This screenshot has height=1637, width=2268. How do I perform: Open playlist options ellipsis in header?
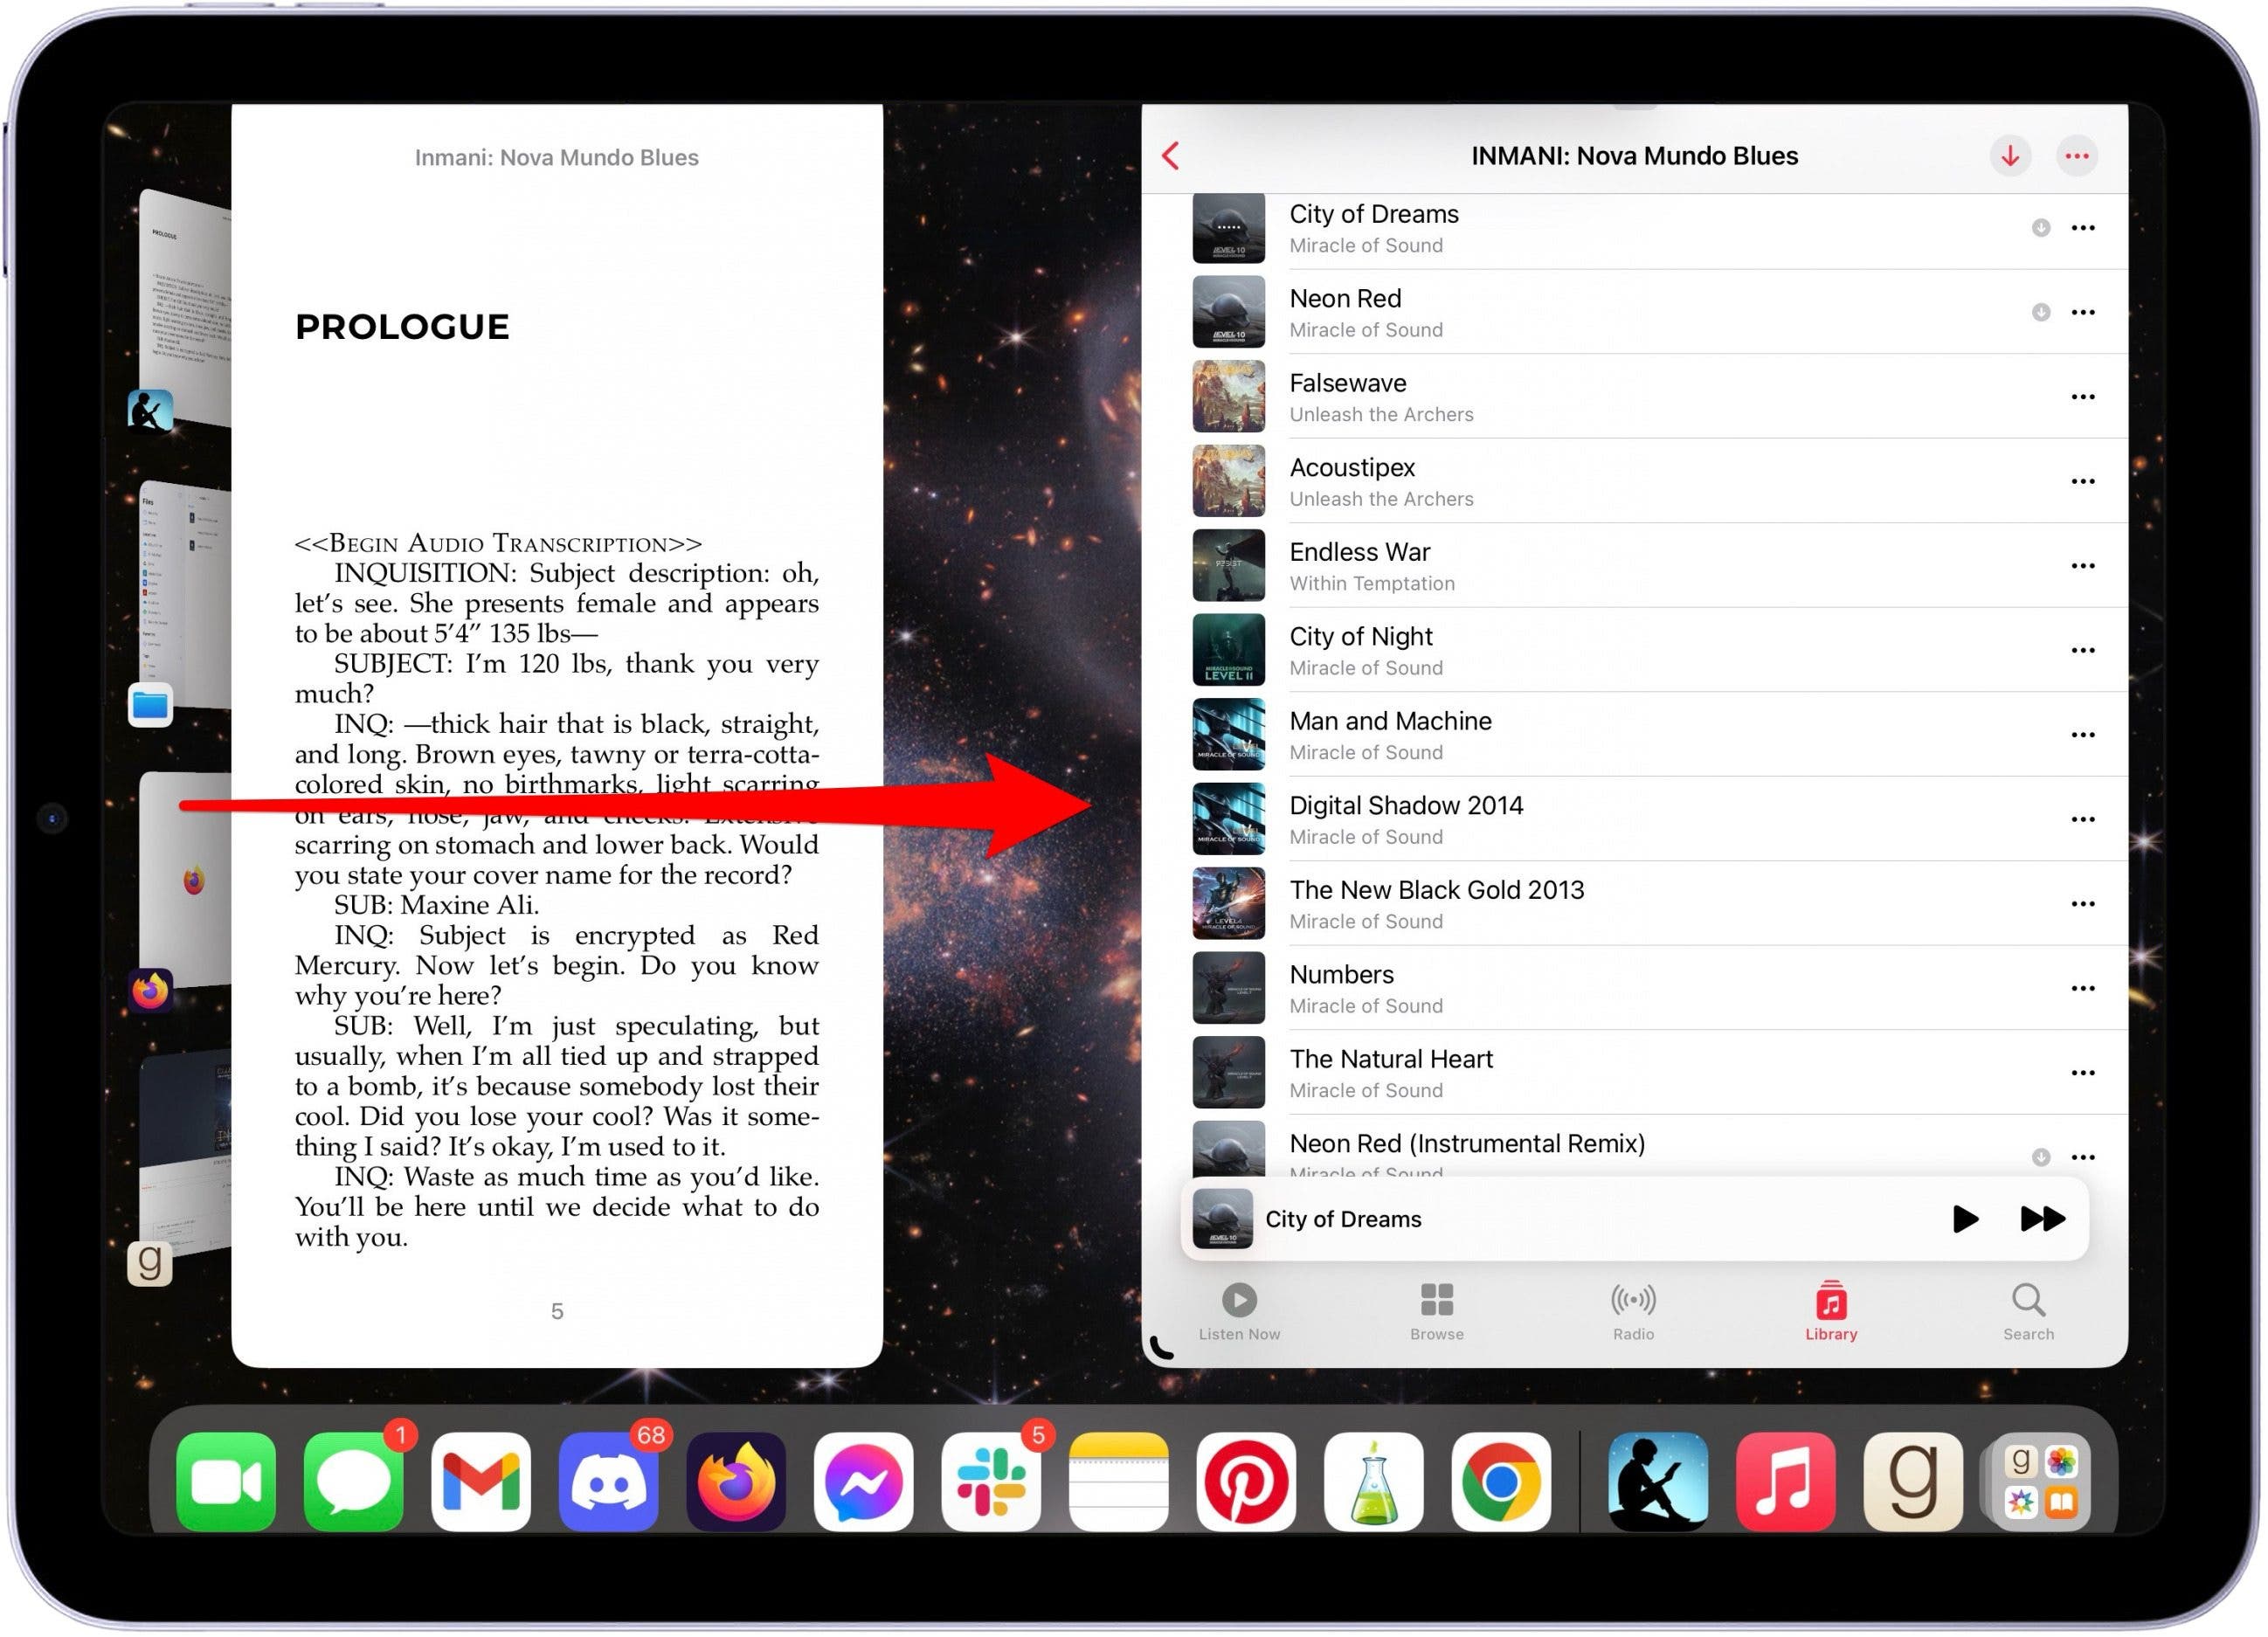pos(2076,156)
